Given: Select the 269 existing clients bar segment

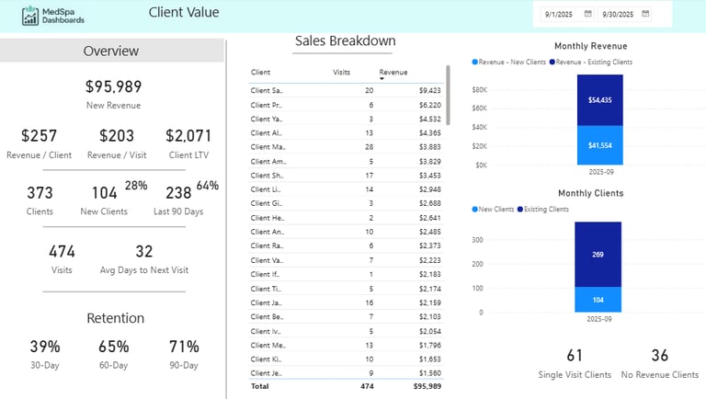Looking at the screenshot, I should (598, 255).
